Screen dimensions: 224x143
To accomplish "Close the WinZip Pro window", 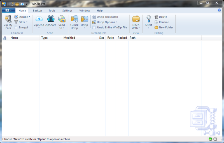I will 217,3.
